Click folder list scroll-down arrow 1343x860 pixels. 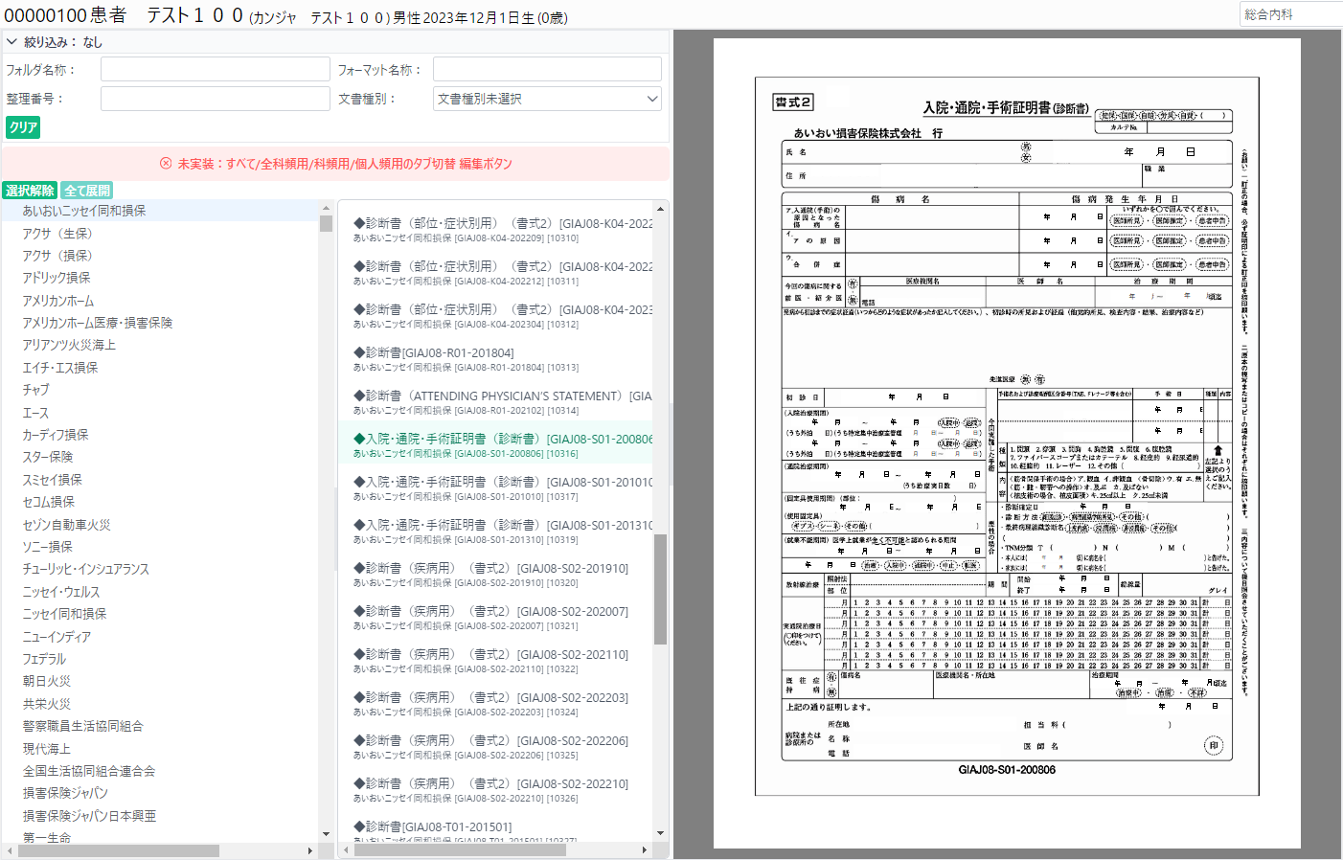(x=326, y=834)
